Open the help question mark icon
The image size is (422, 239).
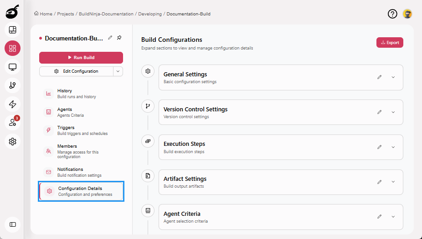click(x=392, y=14)
